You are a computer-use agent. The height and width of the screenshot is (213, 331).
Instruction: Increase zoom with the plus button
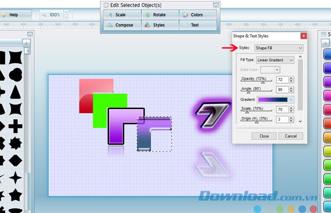click(66, 12)
